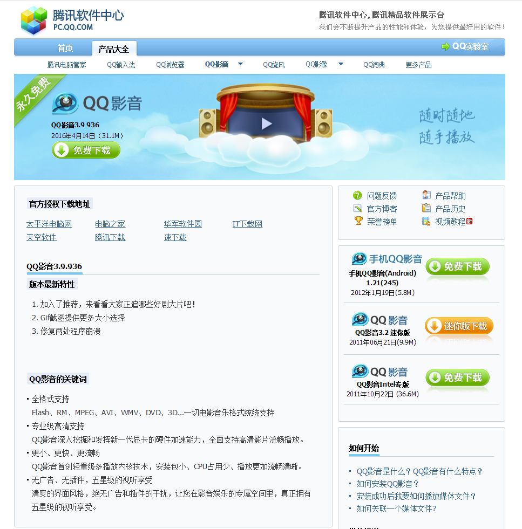Open 安装成功后我要如何播放媒体文件 link

[x=416, y=496]
